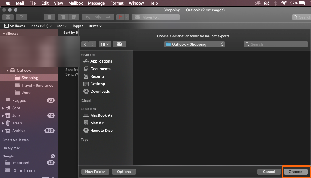Select the Work mailbox folder
311x178 pixels.
pos(29,93)
